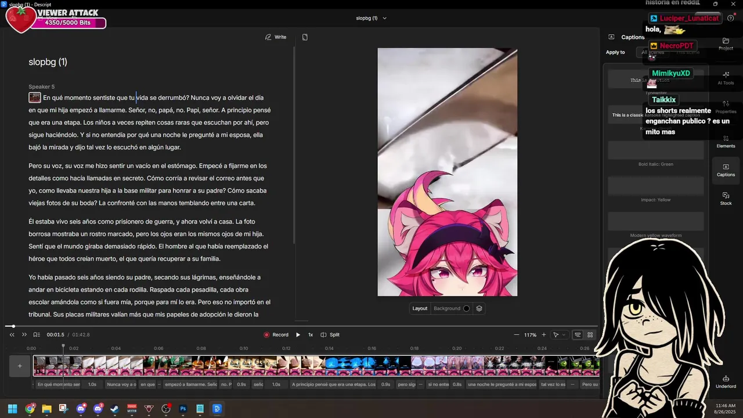Screen dimensions: 743x418
Task: Click the video preview canvas
Action: [448, 172]
